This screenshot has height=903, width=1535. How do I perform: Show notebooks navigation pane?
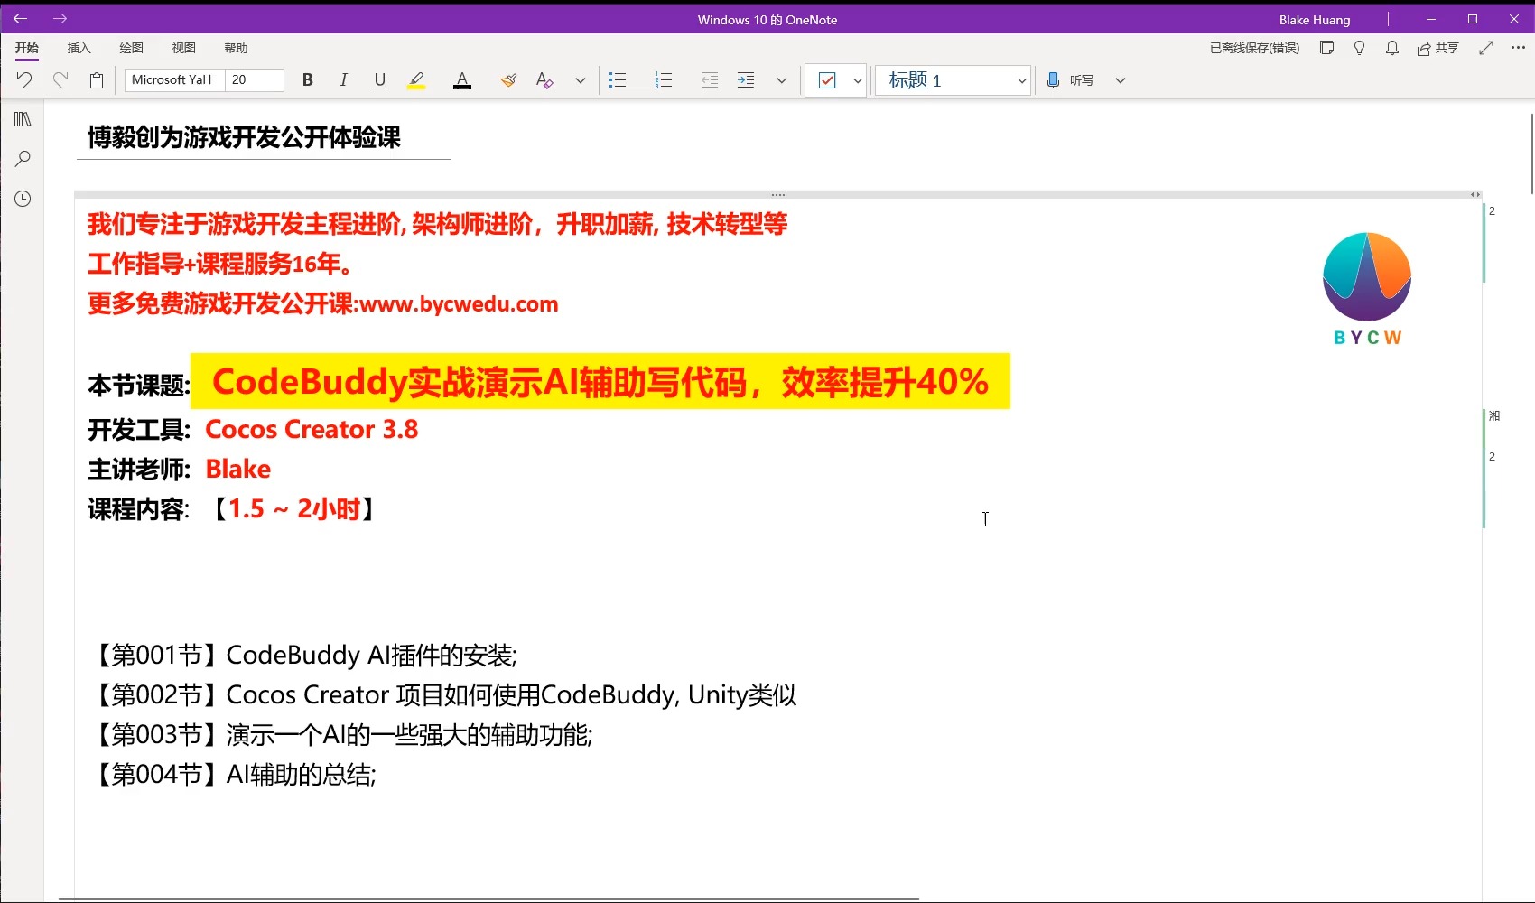[23, 119]
